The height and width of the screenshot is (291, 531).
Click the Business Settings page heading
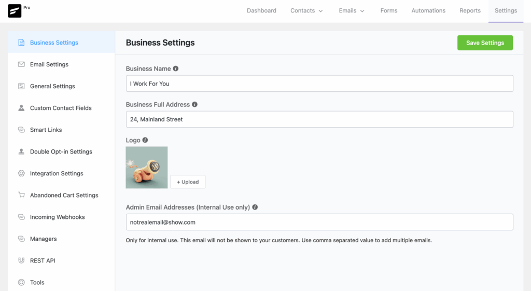(x=160, y=43)
